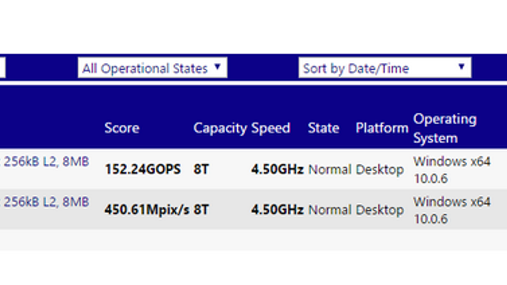Select the Platform column header

(x=382, y=128)
